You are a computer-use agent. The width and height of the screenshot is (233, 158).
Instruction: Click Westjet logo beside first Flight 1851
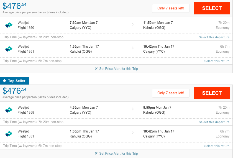pos(9,49)
